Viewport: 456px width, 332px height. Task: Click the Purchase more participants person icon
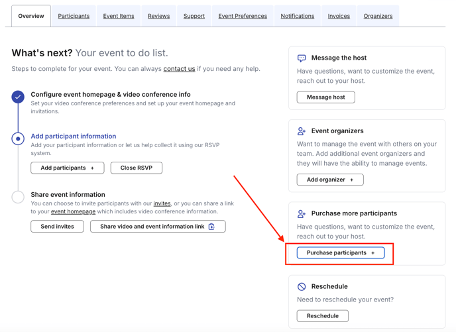(302, 213)
